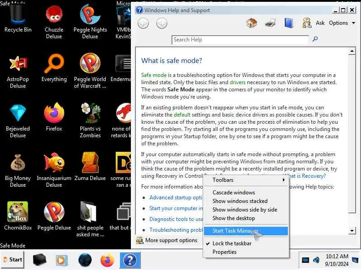Go back in Help navigation

[143, 23]
